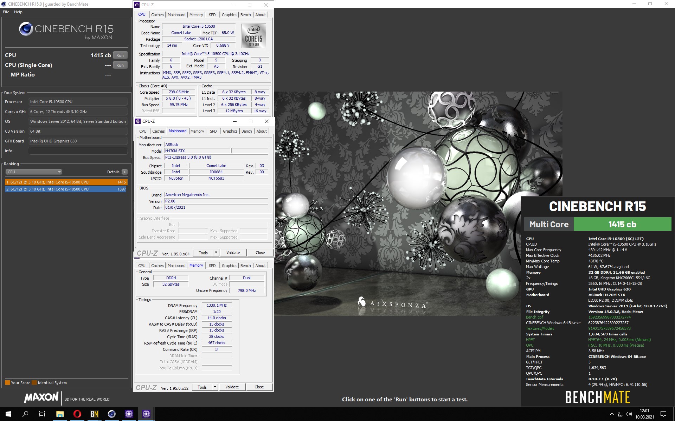Open About tab in Mainboard CPU-Z window
The image size is (675, 421).
tap(261, 131)
